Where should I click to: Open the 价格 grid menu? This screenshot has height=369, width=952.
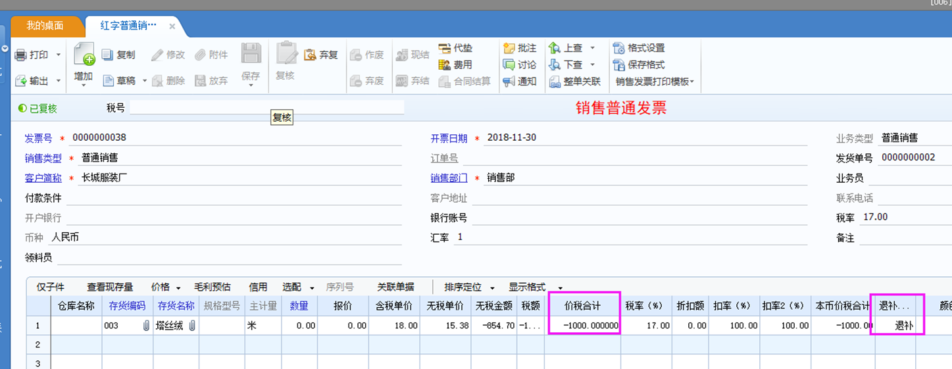166,287
